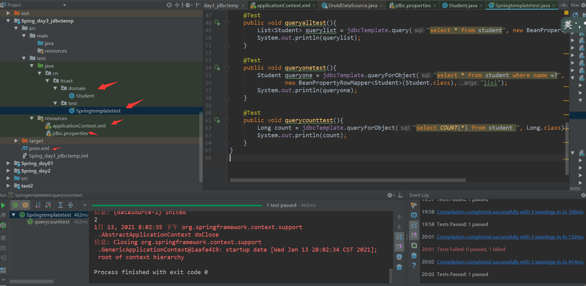Image resolution: width=586 pixels, height=286 pixels.
Task: Collapse Springtemplatetest node in test results
Action: (x=13, y=215)
